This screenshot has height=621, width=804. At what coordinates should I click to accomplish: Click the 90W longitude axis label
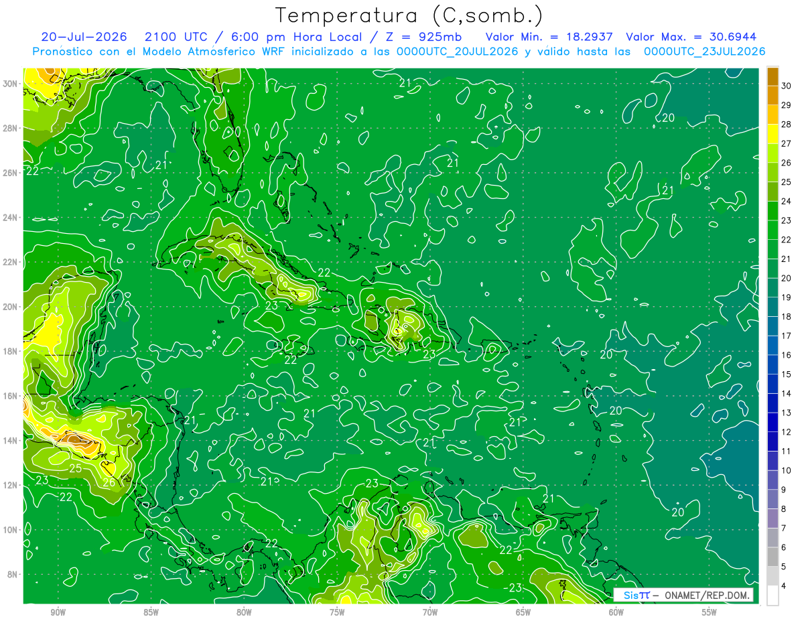pos(58,612)
